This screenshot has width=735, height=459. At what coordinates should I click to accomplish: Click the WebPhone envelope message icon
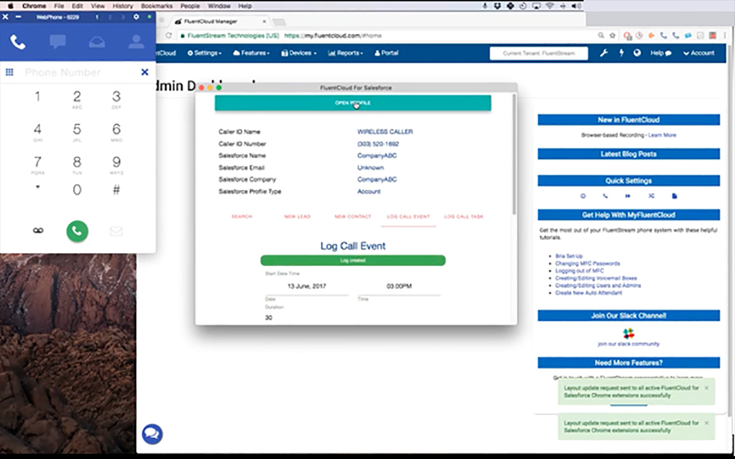[116, 231]
